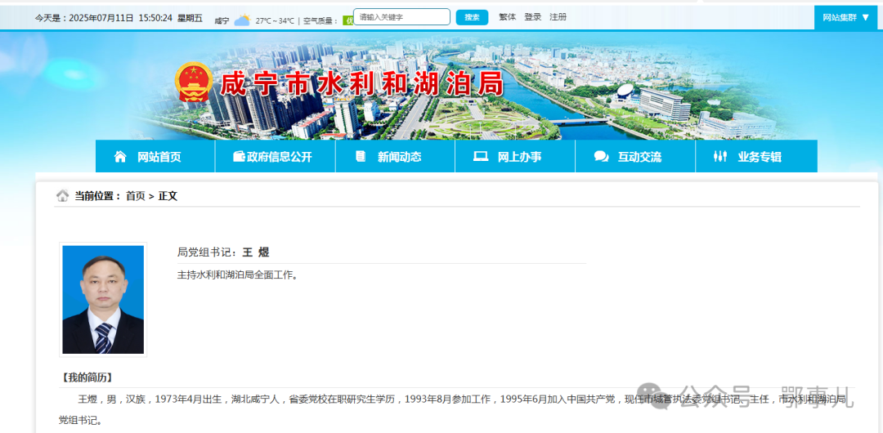Screen dimensions: 883x433
Task: Focus the keyword search input field
Action: pyautogui.click(x=401, y=17)
